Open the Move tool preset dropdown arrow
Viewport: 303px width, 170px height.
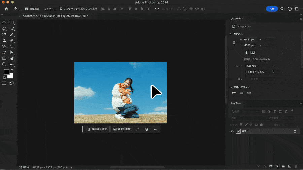point(21,9)
